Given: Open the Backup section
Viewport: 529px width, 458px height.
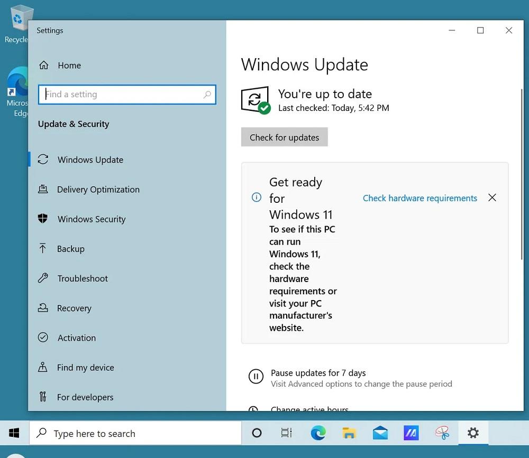Looking at the screenshot, I should tap(70, 249).
